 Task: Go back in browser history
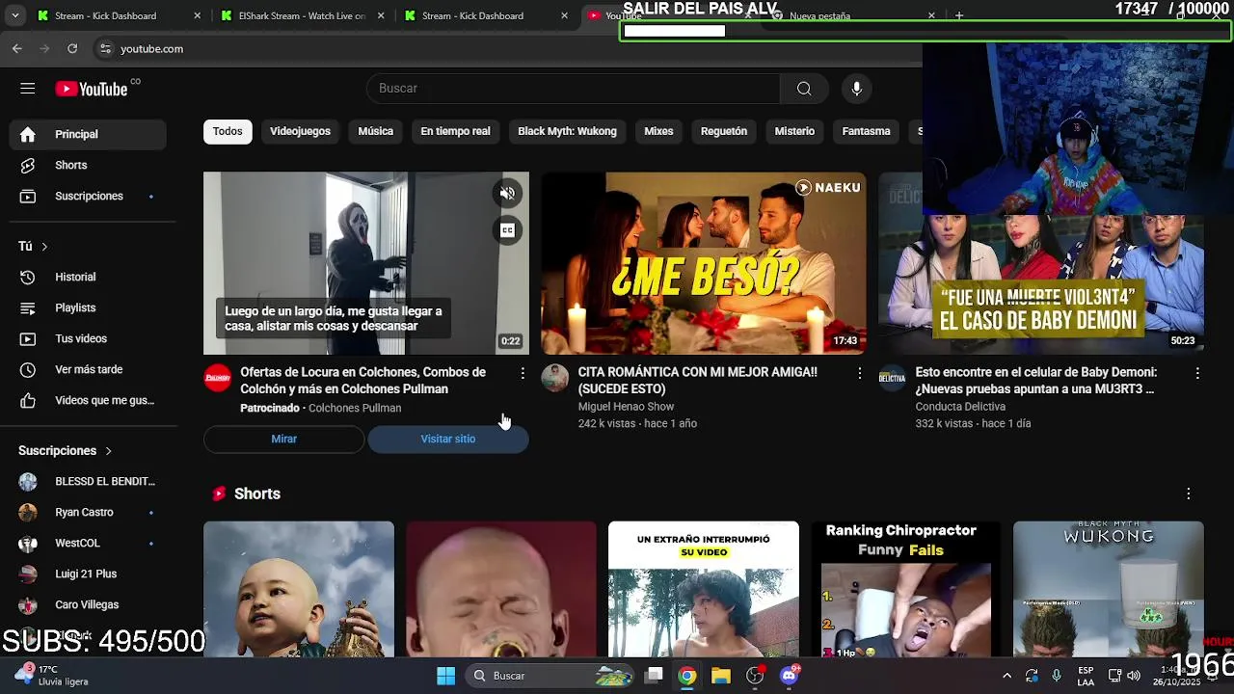(x=17, y=48)
